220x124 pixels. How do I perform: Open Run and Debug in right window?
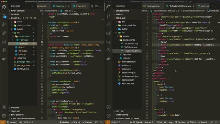point(108,24)
